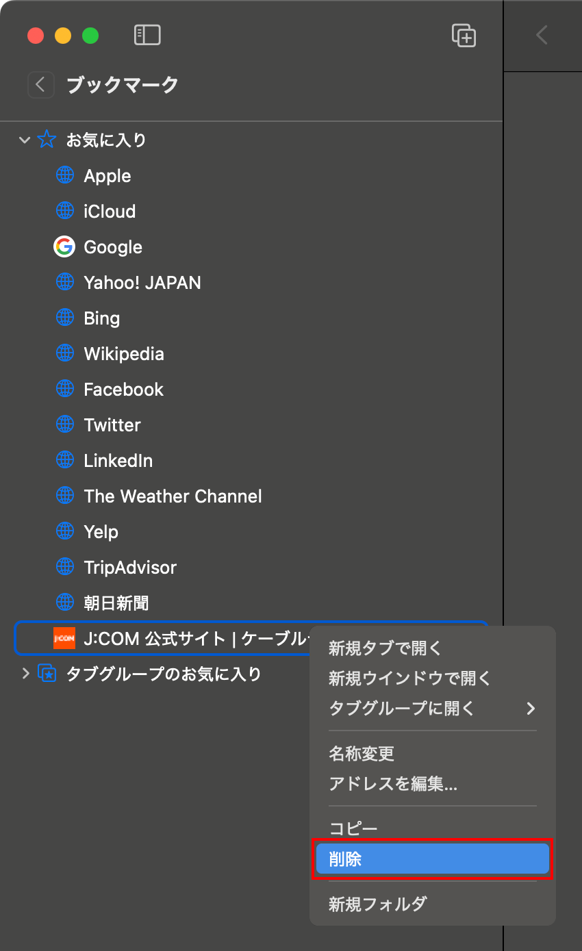This screenshot has width=582, height=951.
Task: Click the submenu chevron beside タブグループに開く
Action: [x=531, y=708]
